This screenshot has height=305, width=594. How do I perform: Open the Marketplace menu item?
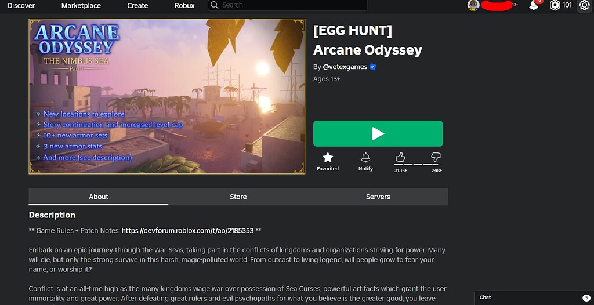[x=81, y=6]
